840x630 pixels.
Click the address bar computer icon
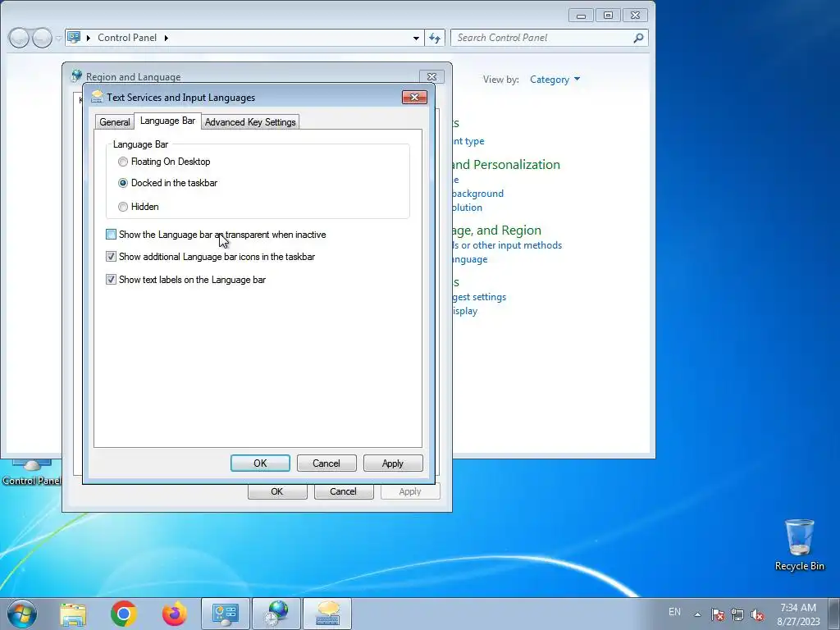pos(74,38)
